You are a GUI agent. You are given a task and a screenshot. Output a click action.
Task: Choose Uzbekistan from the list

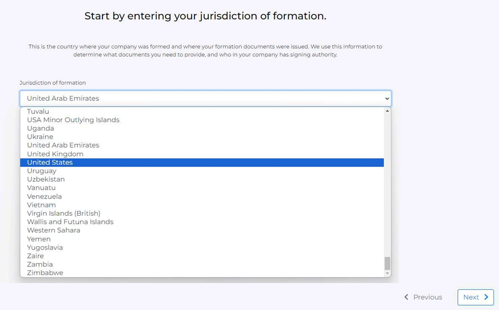coord(202,179)
